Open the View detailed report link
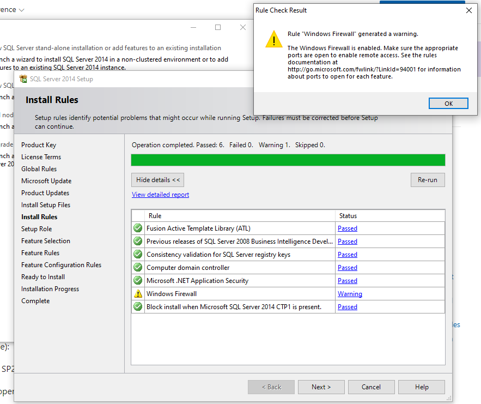Image resolution: width=481 pixels, height=404 pixels. pyautogui.click(x=160, y=194)
